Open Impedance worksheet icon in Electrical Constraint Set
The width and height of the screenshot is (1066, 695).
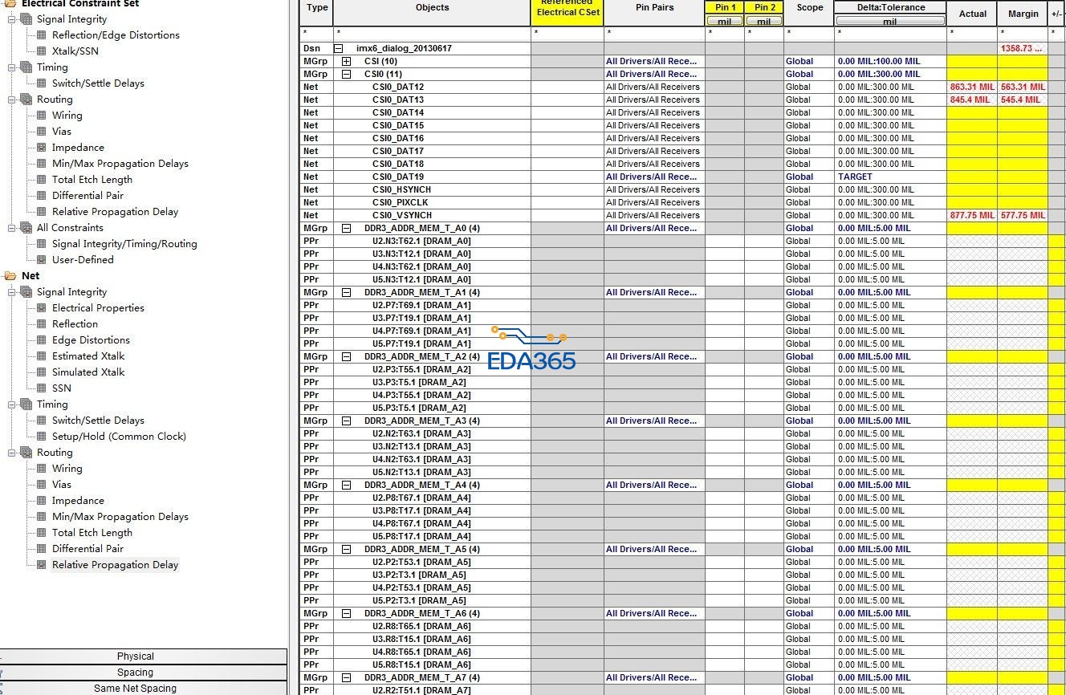click(x=42, y=148)
